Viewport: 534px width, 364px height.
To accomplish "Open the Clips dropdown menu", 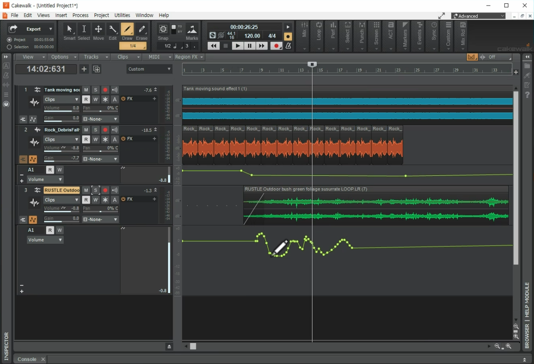I will click(126, 57).
